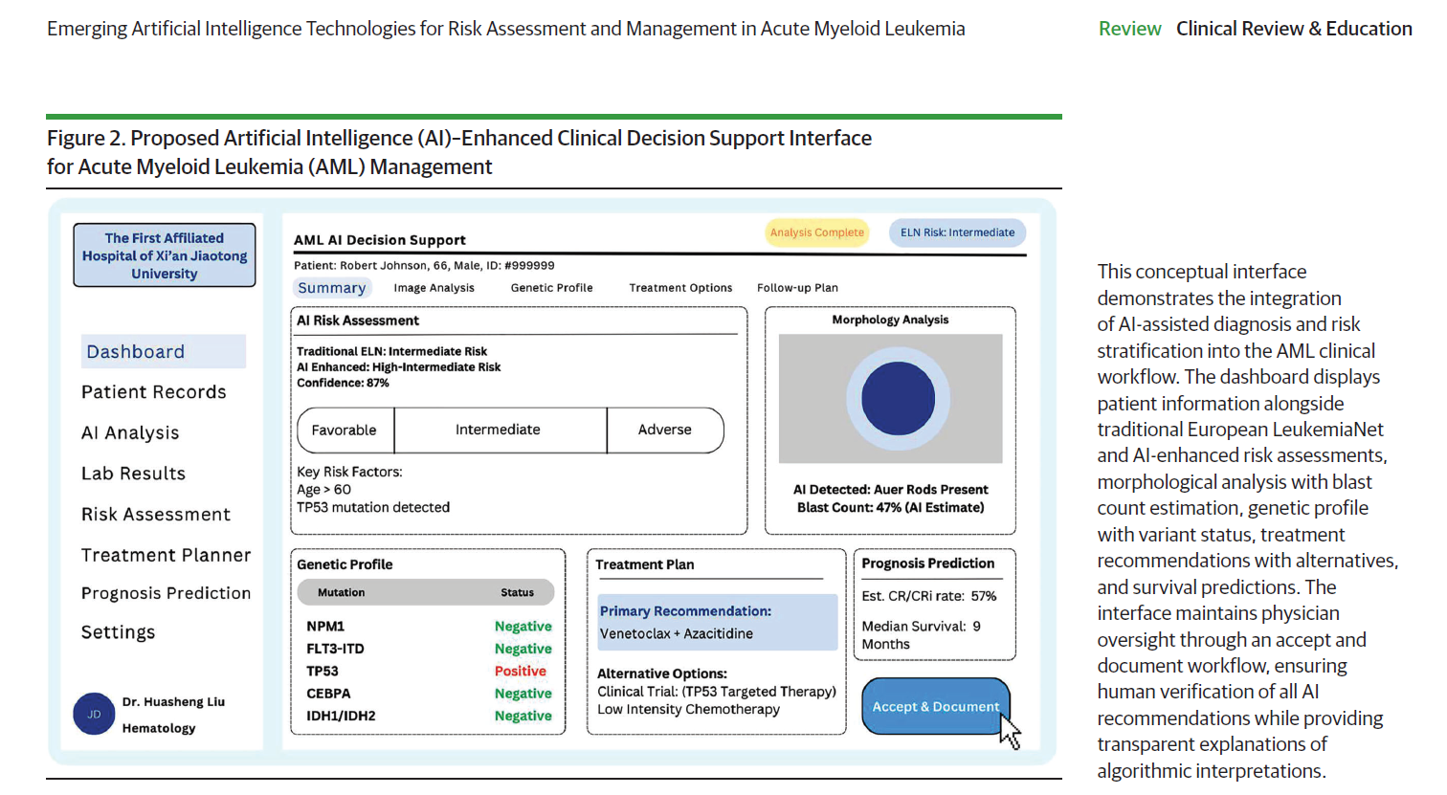Open Risk Assessment sidebar item
Image resolution: width=1447 pixels, height=795 pixels.
click(x=156, y=515)
